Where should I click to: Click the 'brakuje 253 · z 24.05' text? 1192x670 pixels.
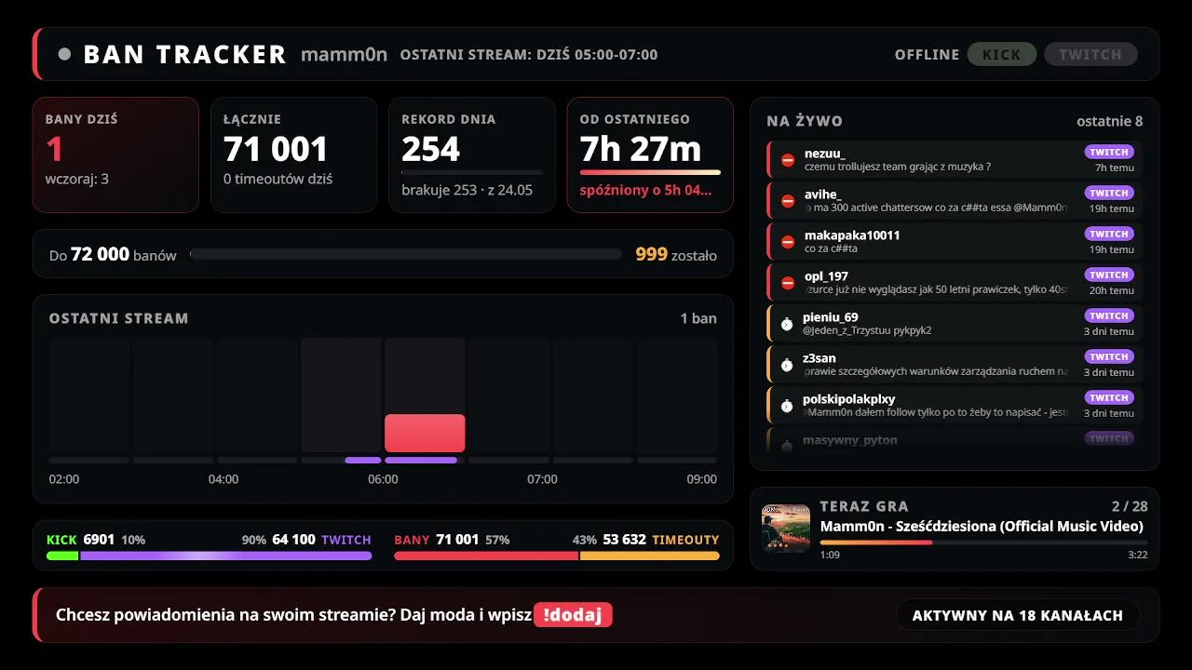tap(467, 190)
